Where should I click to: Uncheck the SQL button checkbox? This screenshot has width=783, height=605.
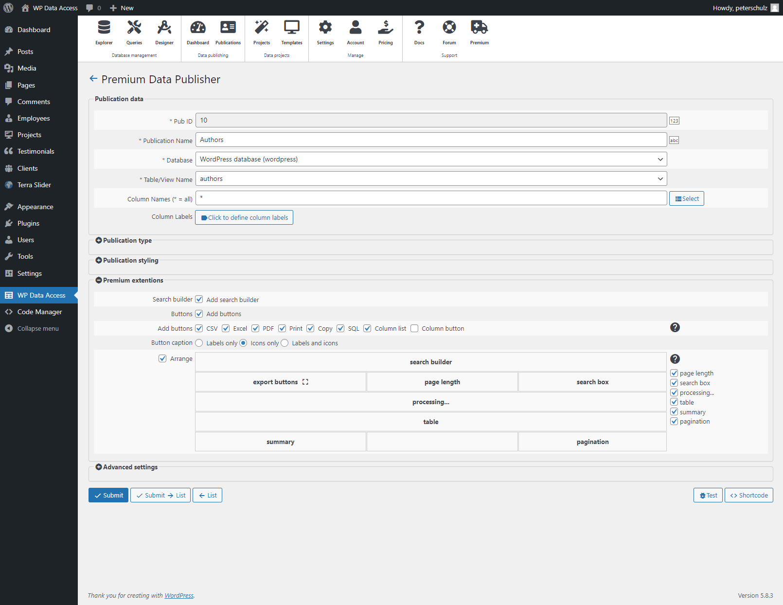tap(340, 328)
